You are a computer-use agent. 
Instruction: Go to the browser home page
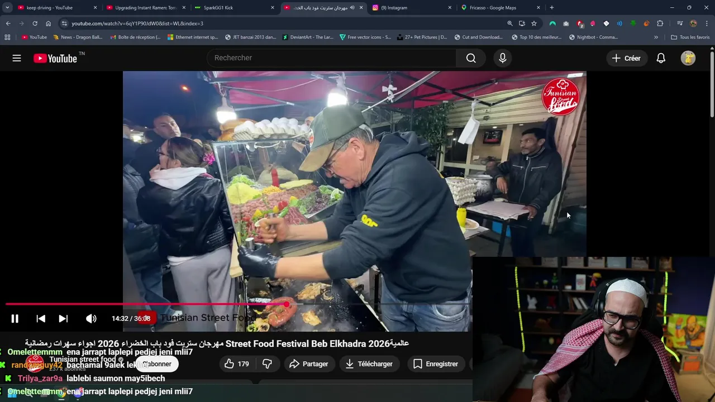[x=48, y=23]
